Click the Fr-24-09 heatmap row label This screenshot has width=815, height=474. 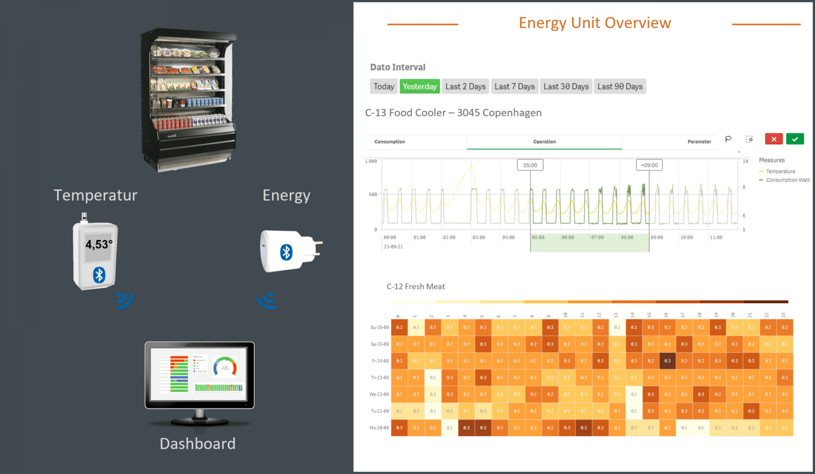click(380, 361)
